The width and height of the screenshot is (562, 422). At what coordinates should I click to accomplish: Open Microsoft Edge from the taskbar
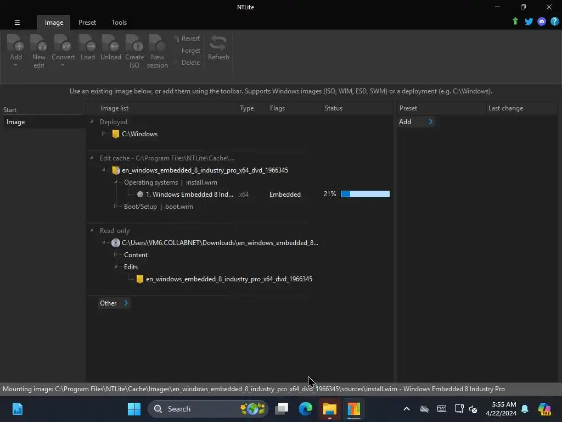[305, 409]
